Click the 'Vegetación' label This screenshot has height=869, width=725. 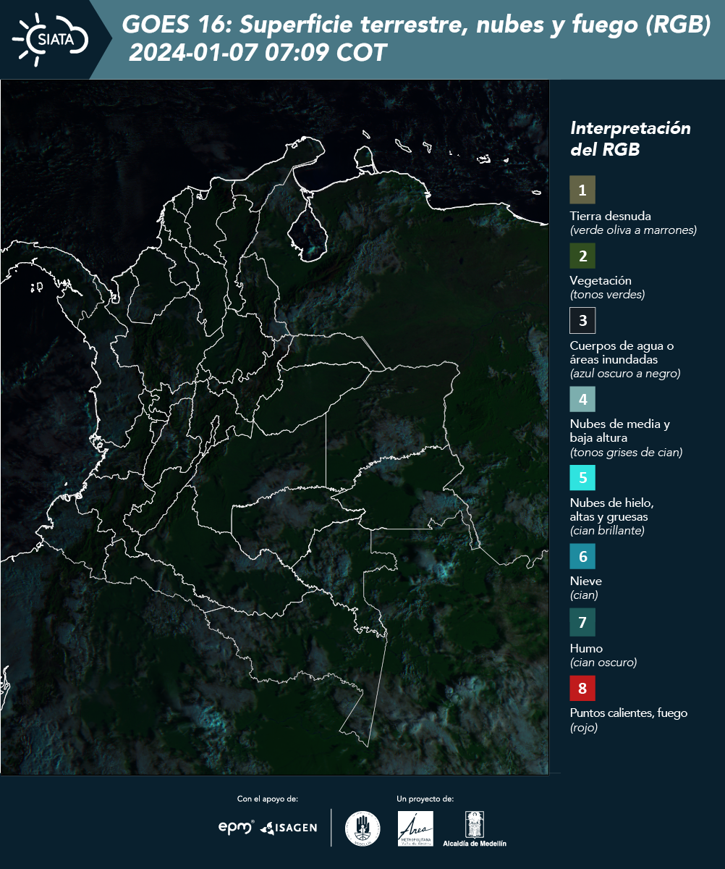pos(601,280)
